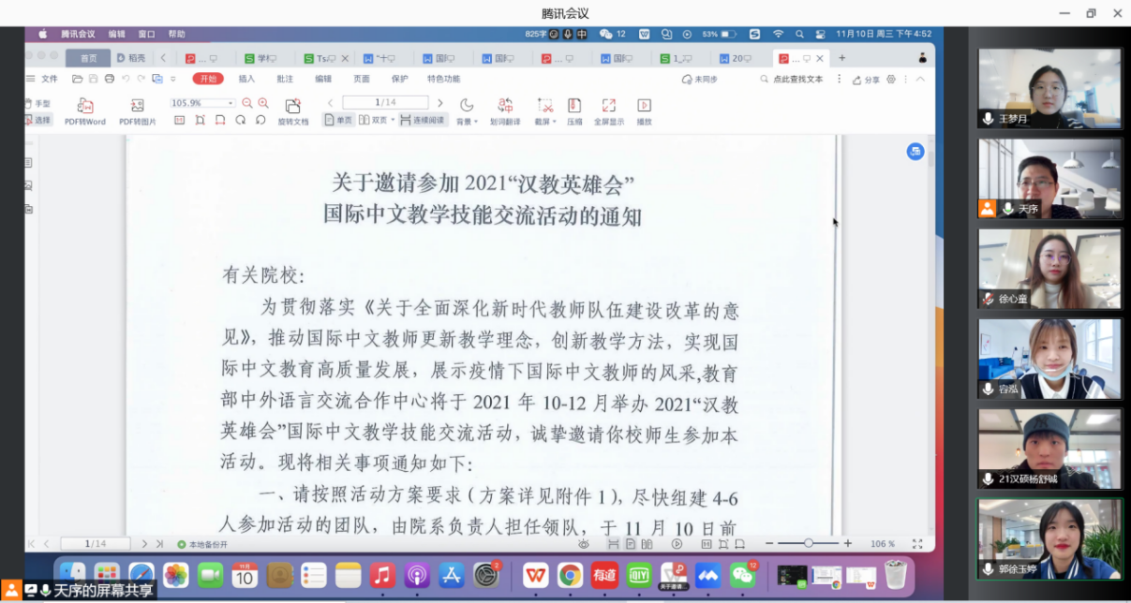Enable 单页 single page view

(x=341, y=119)
